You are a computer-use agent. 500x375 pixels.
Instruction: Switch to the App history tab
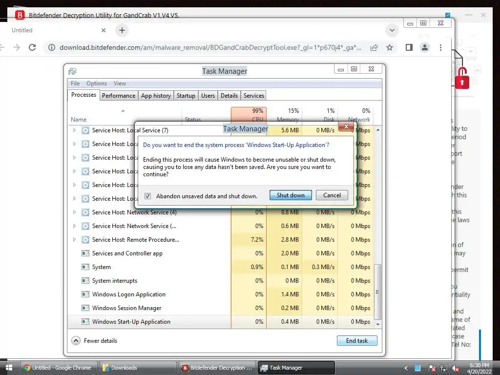pyautogui.click(x=156, y=96)
